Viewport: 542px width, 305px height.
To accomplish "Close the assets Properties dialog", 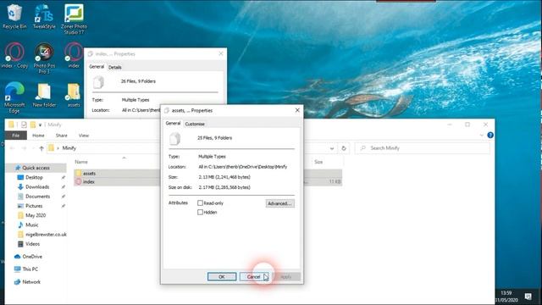I will 297,110.
